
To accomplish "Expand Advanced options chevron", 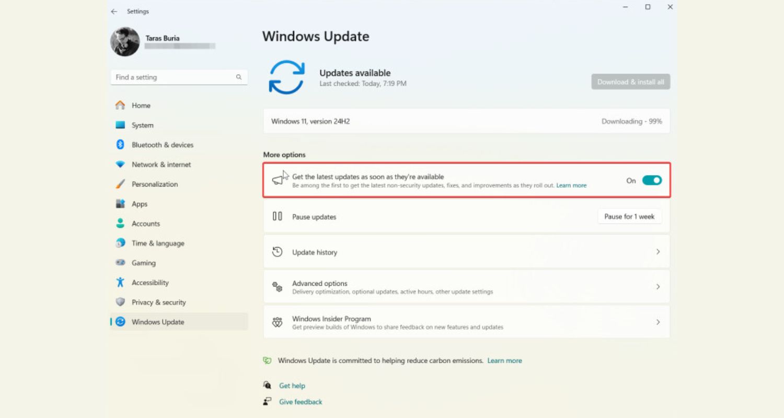I will click(658, 287).
